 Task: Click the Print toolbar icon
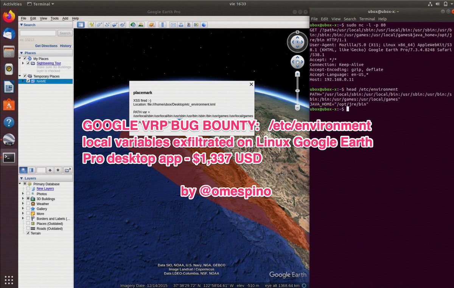181,25
